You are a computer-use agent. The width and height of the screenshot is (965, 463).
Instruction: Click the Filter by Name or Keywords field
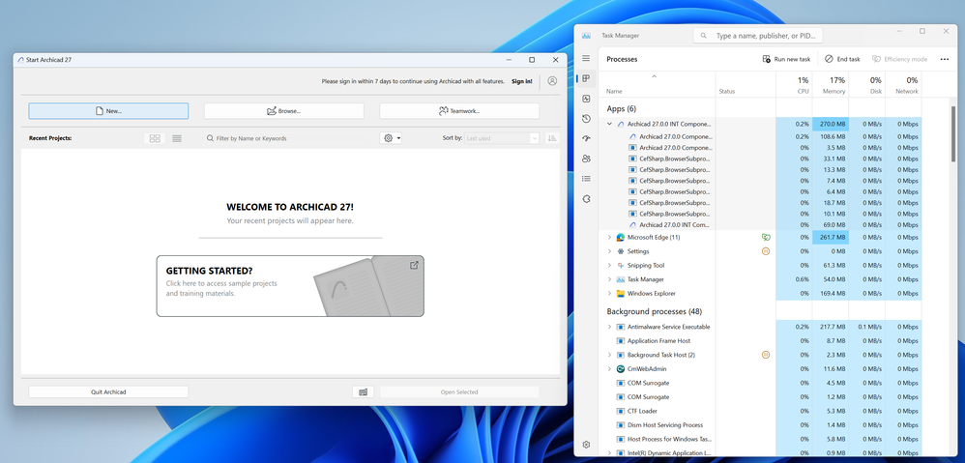pyautogui.click(x=290, y=138)
